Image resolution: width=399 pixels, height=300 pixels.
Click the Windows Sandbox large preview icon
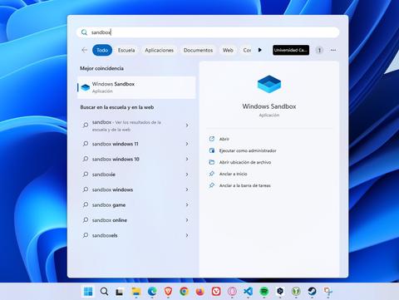269,84
